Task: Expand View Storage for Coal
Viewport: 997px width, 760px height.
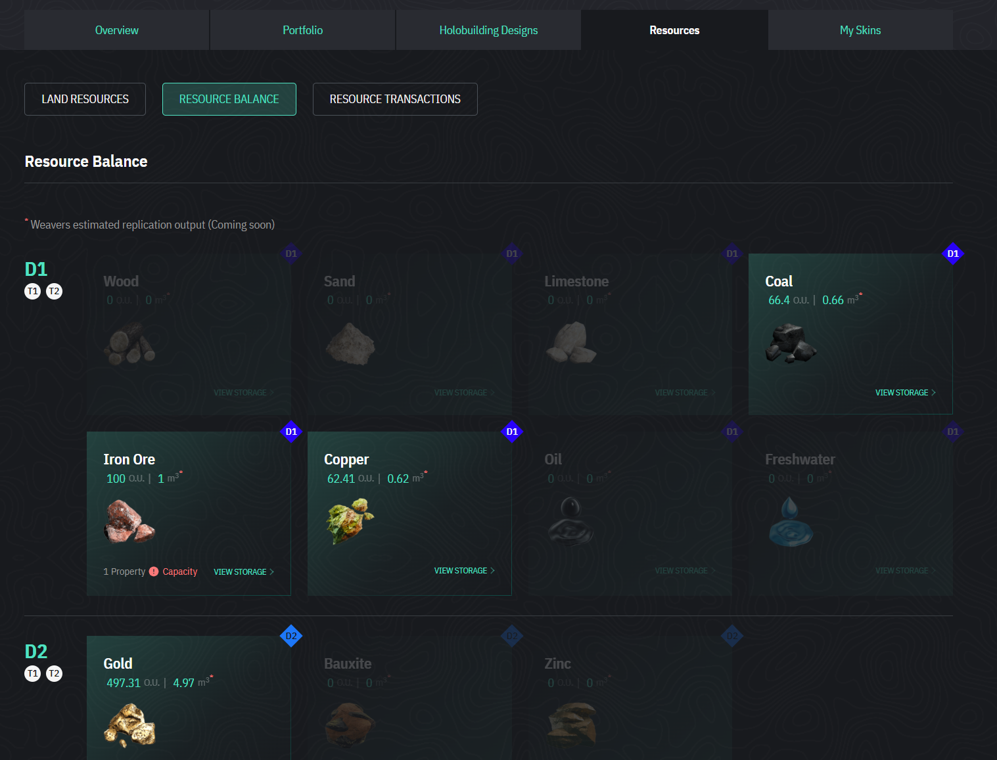Action: coord(905,393)
